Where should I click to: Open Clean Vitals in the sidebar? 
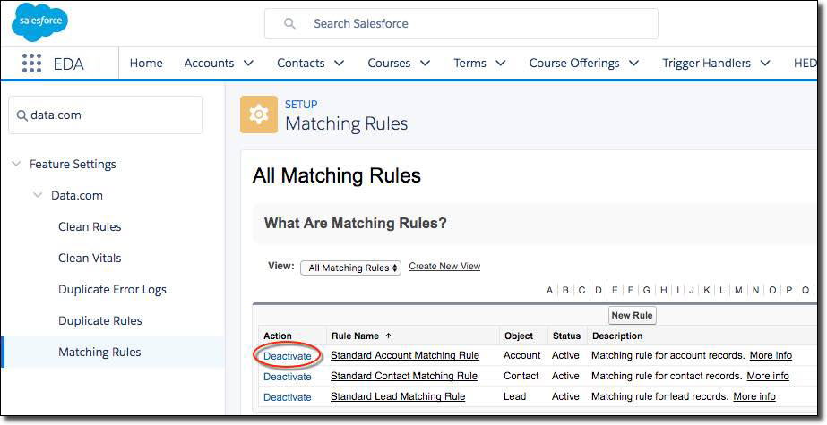pos(90,259)
